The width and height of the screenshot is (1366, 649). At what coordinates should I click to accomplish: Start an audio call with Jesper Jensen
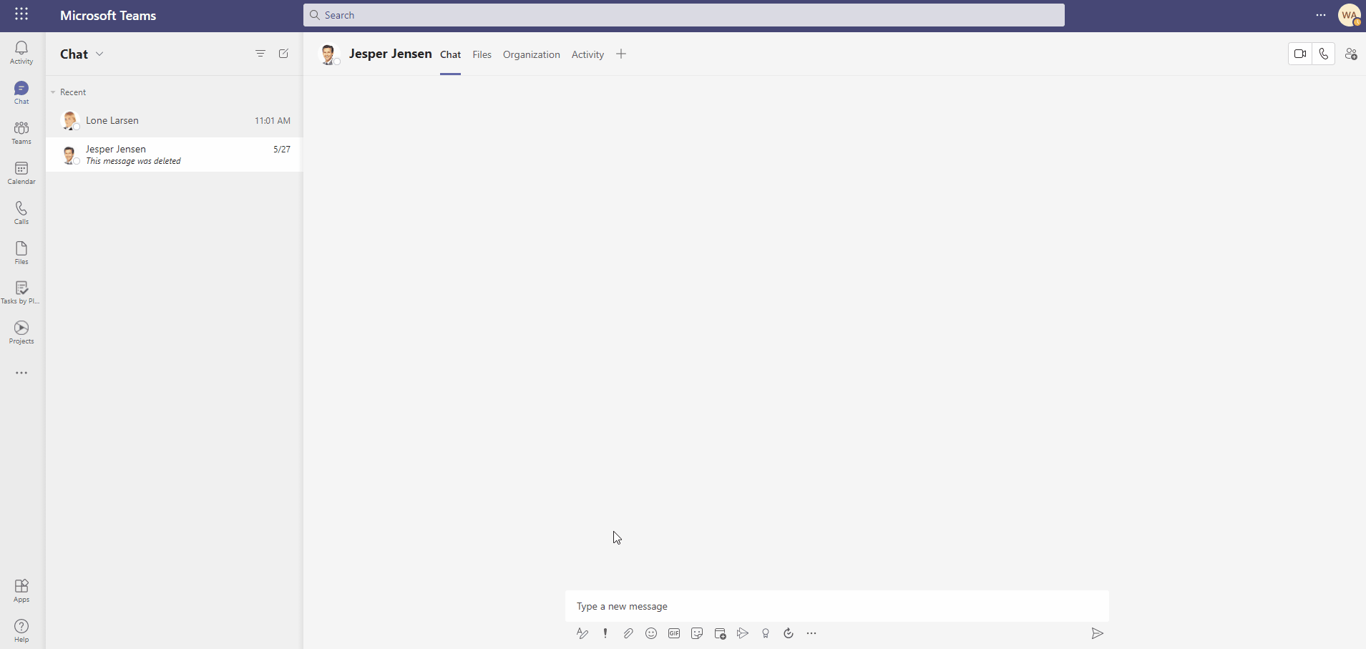[1324, 54]
